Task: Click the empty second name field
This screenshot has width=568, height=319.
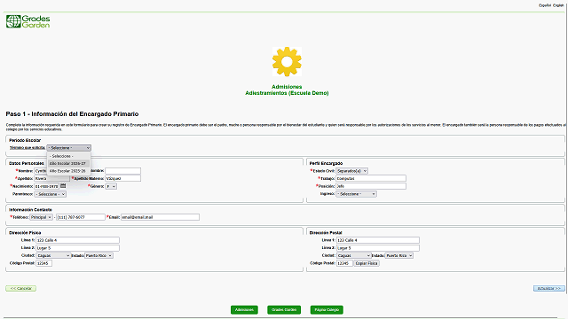Action: pos(122,171)
